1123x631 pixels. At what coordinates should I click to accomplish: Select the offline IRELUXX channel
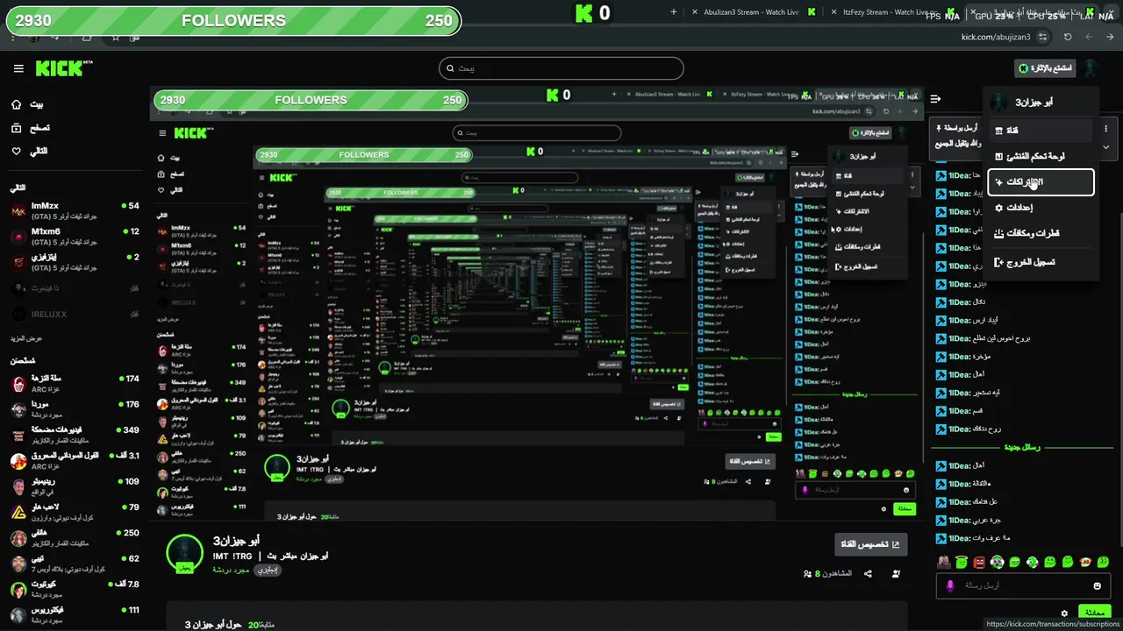click(75, 314)
